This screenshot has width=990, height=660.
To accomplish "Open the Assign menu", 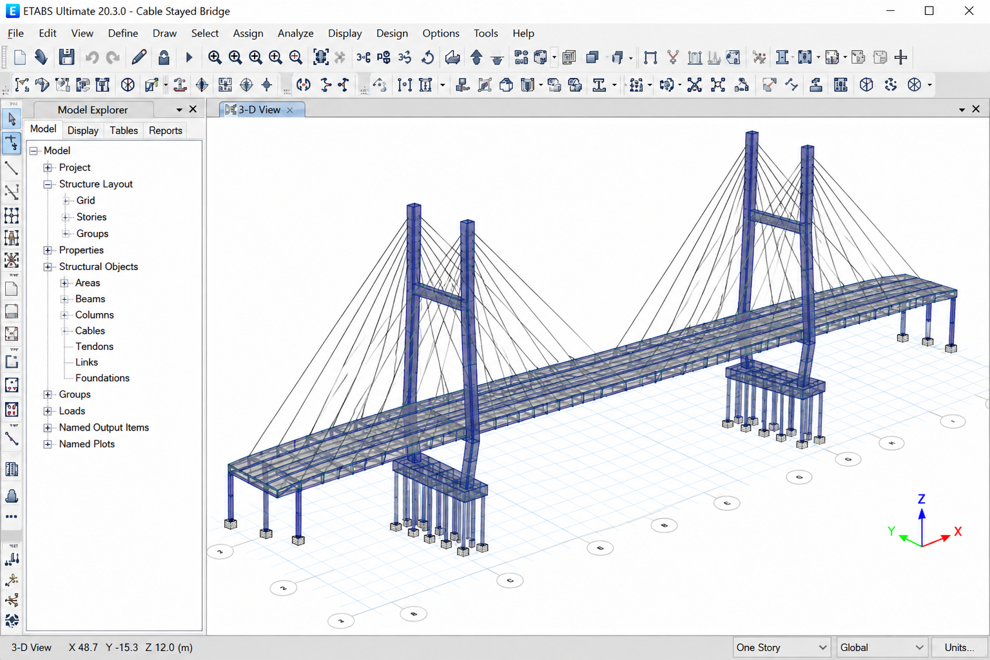I will 248,34.
